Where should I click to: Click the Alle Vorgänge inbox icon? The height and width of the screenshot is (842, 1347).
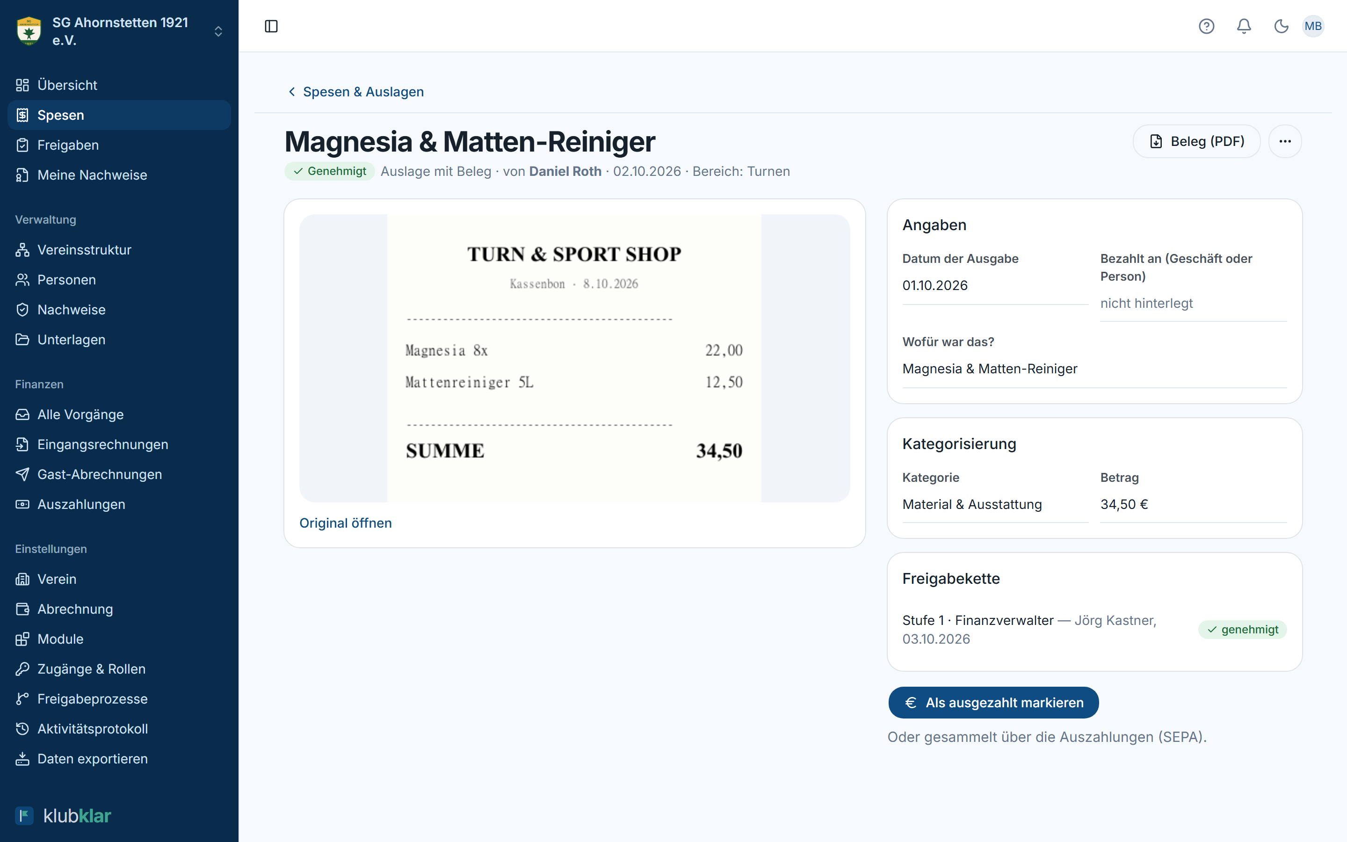22,414
